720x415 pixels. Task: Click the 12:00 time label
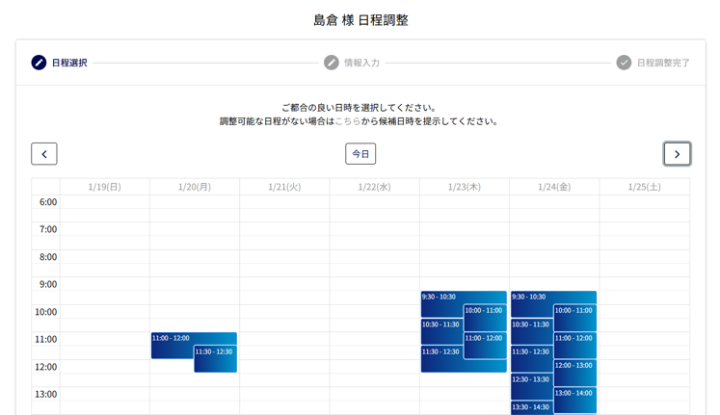point(46,367)
